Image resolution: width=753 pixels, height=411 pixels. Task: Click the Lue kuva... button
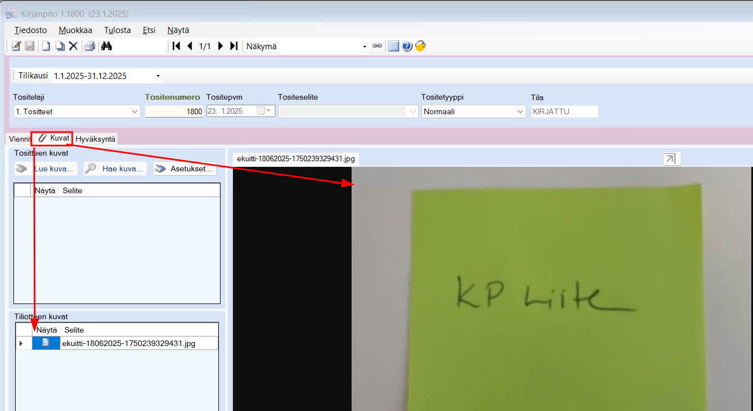46,169
